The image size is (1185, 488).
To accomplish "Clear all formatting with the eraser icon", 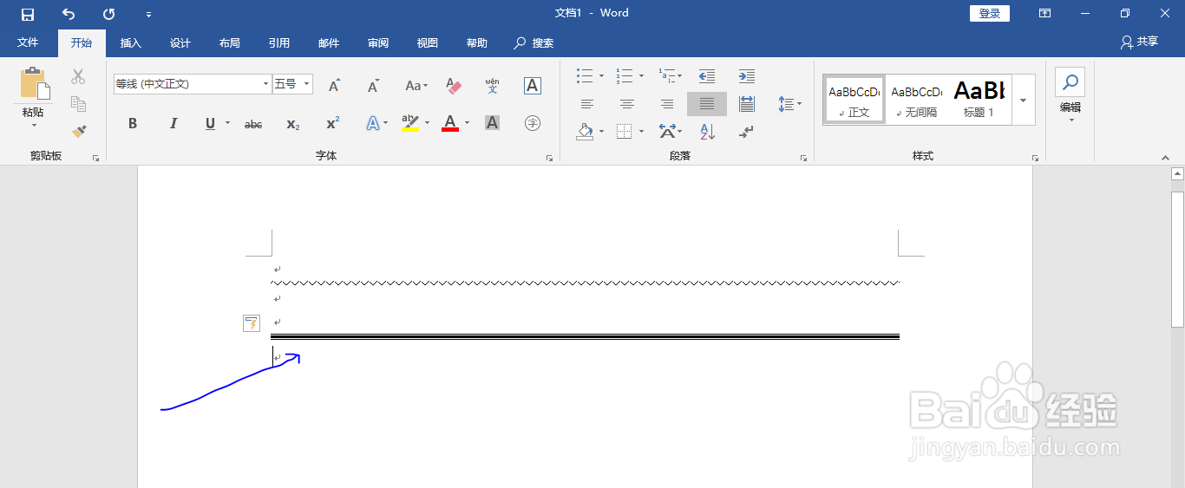I will 454,85.
